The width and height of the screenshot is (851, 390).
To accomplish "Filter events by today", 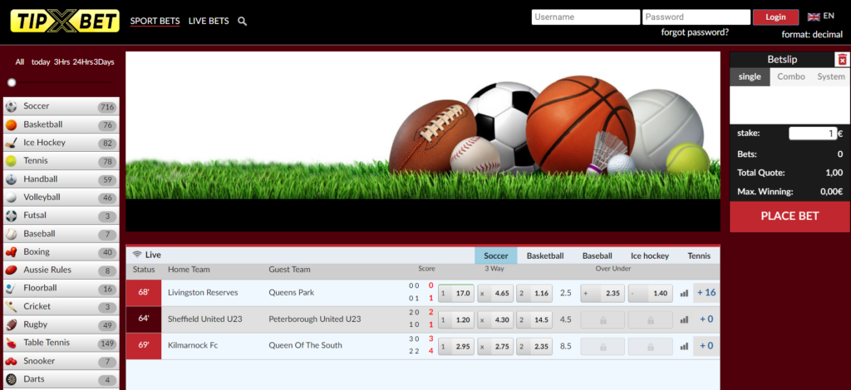I will (x=41, y=61).
